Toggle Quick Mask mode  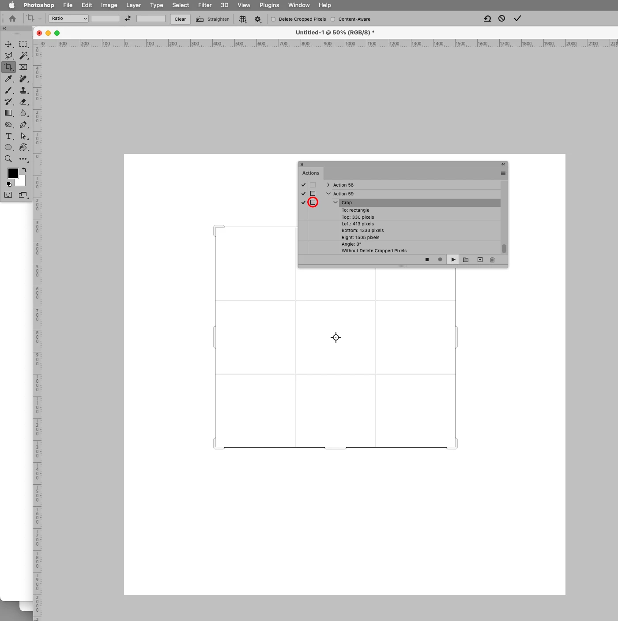pyautogui.click(x=8, y=195)
